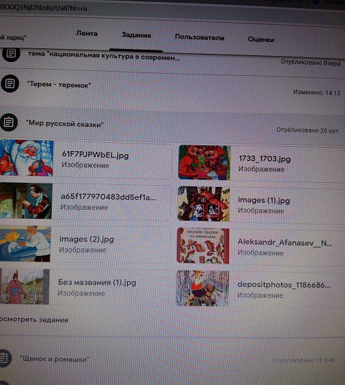
Task: Click assignment icon for "Щенок и ромашки"
Action: [x=4, y=358]
